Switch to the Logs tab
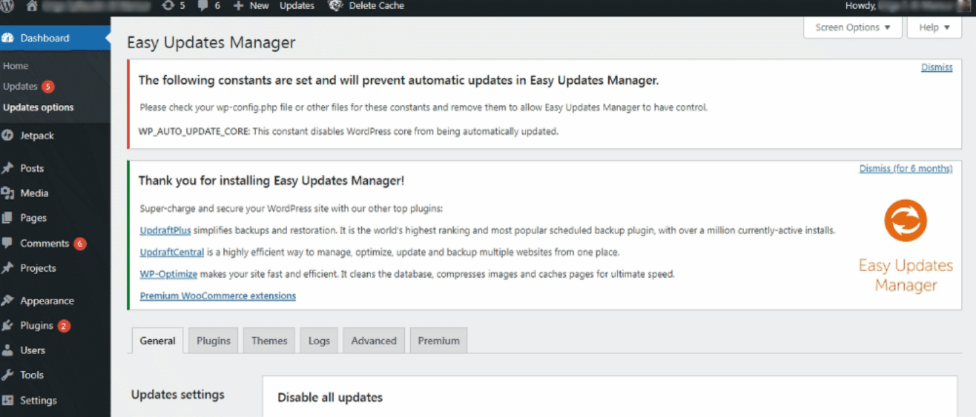The width and height of the screenshot is (976, 417). (319, 340)
